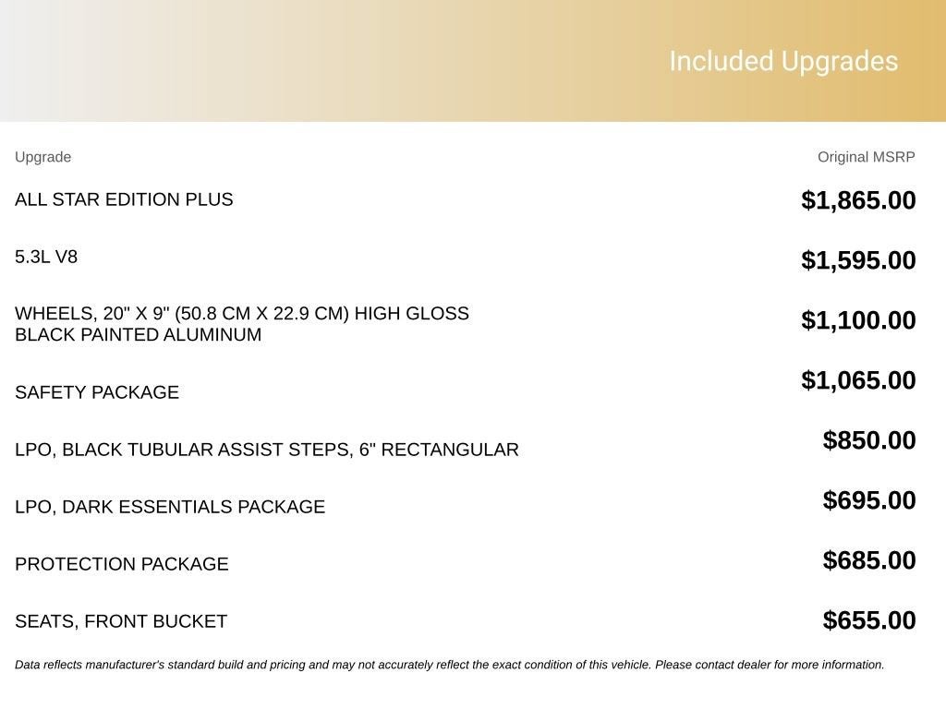Select the black tubular assist steps upgrade

coord(267,450)
